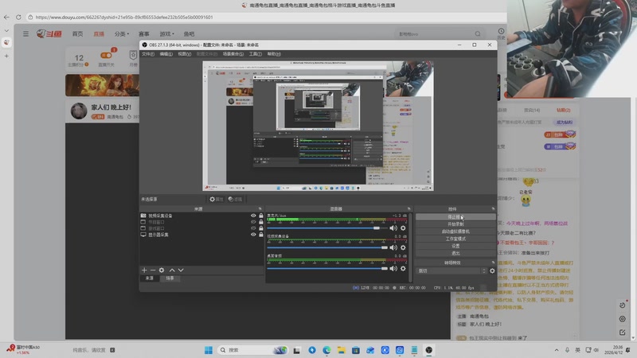Open Douyu history clock icon
This screenshot has width=637, height=358.
click(502, 32)
